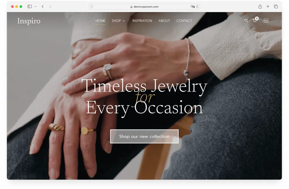Select the HOME menu item
289x189 pixels.
tap(100, 21)
